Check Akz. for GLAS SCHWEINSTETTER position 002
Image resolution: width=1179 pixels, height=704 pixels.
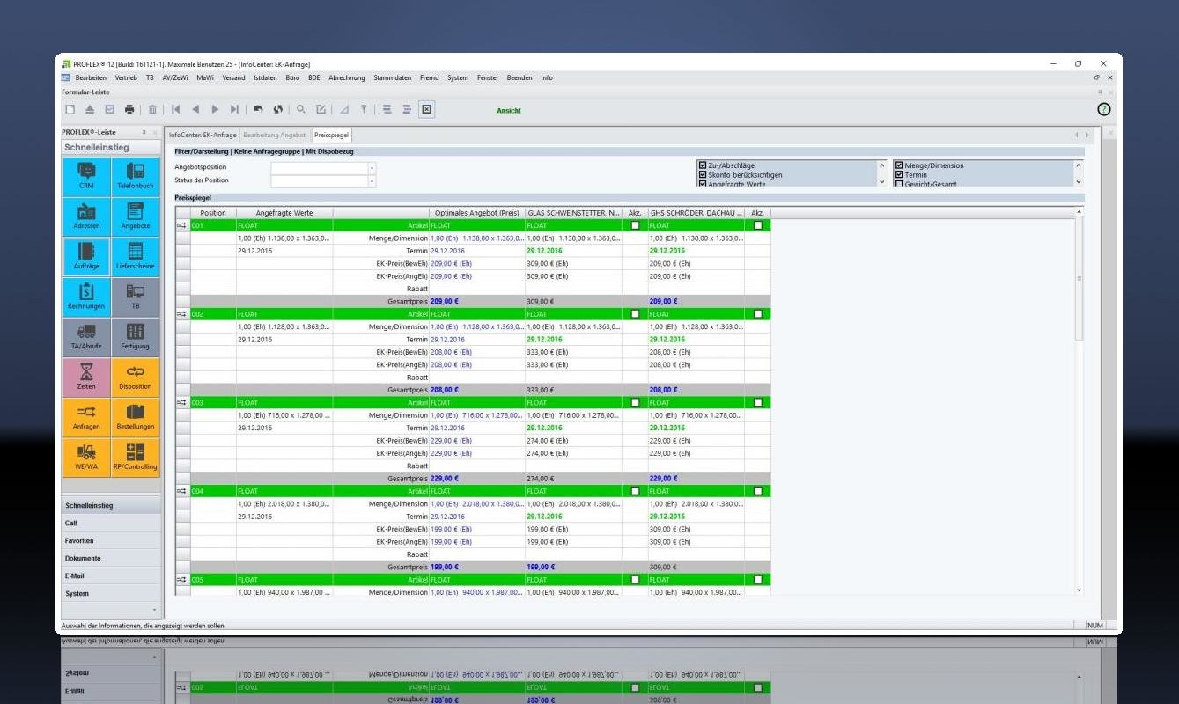tap(635, 314)
